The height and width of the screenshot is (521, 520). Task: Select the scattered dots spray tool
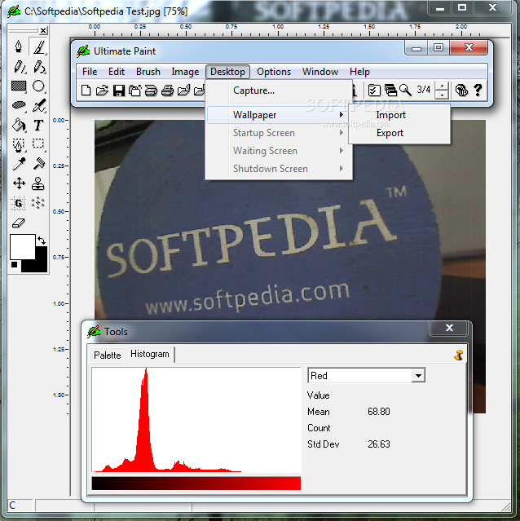(38, 203)
